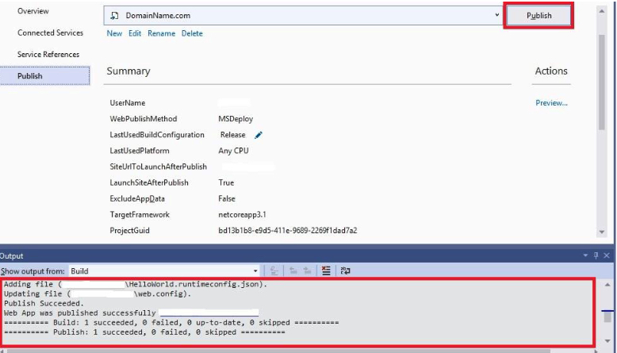Click the Summary heading
This screenshot has height=353, width=617.
click(x=128, y=71)
